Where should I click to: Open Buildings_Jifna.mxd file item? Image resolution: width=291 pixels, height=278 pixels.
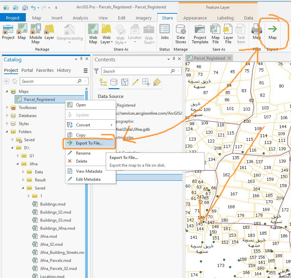[x=57, y=228]
